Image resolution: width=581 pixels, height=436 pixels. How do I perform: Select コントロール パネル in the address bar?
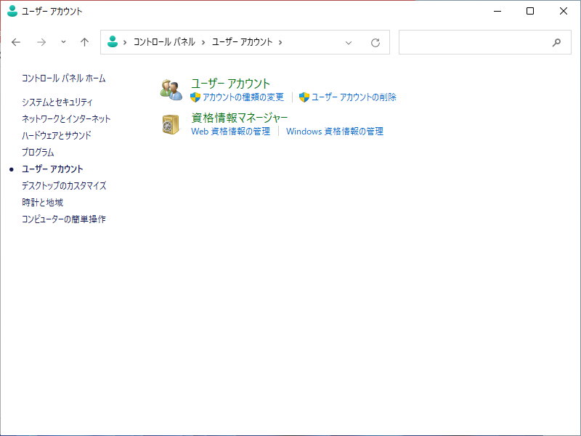(x=164, y=42)
